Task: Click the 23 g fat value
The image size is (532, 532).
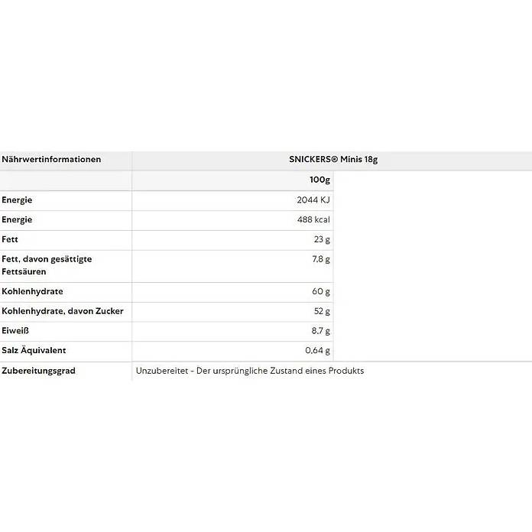Action: click(x=323, y=239)
